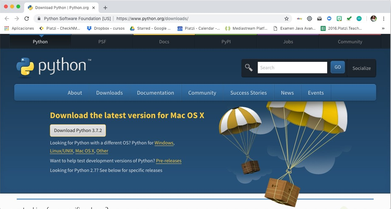Open the Platzi - CheckNM bookmark
Viewport: 391px width, 209px height.
point(60,28)
